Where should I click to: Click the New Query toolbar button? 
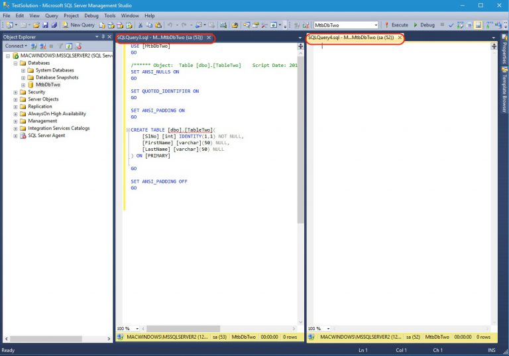(78, 25)
